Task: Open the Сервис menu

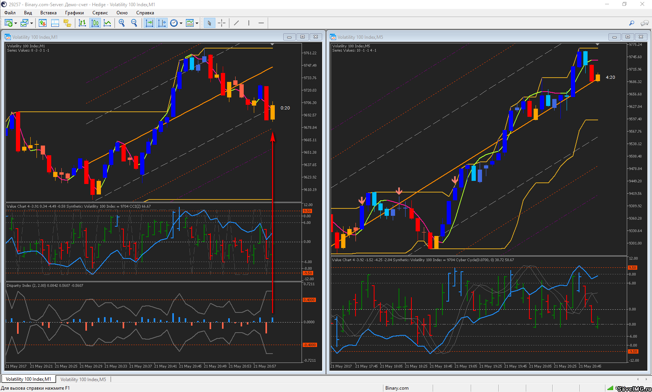Action: (100, 13)
